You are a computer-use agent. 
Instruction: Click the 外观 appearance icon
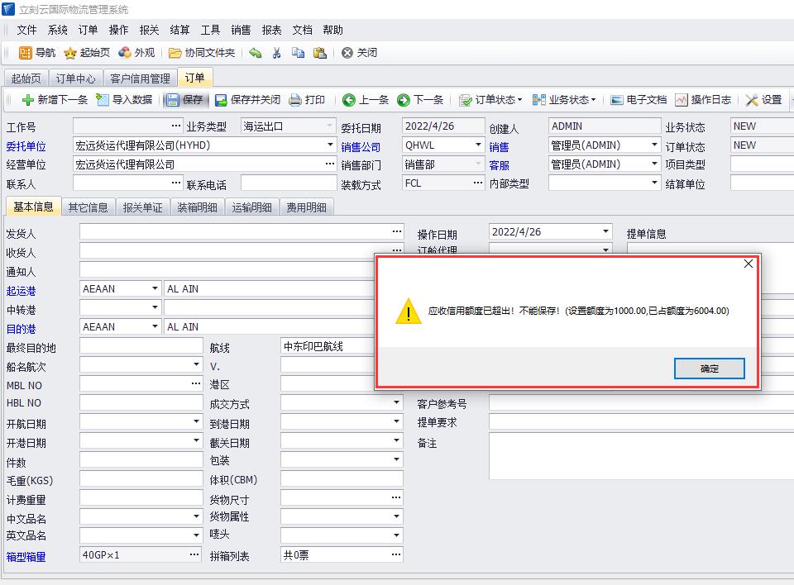pos(125,53)
